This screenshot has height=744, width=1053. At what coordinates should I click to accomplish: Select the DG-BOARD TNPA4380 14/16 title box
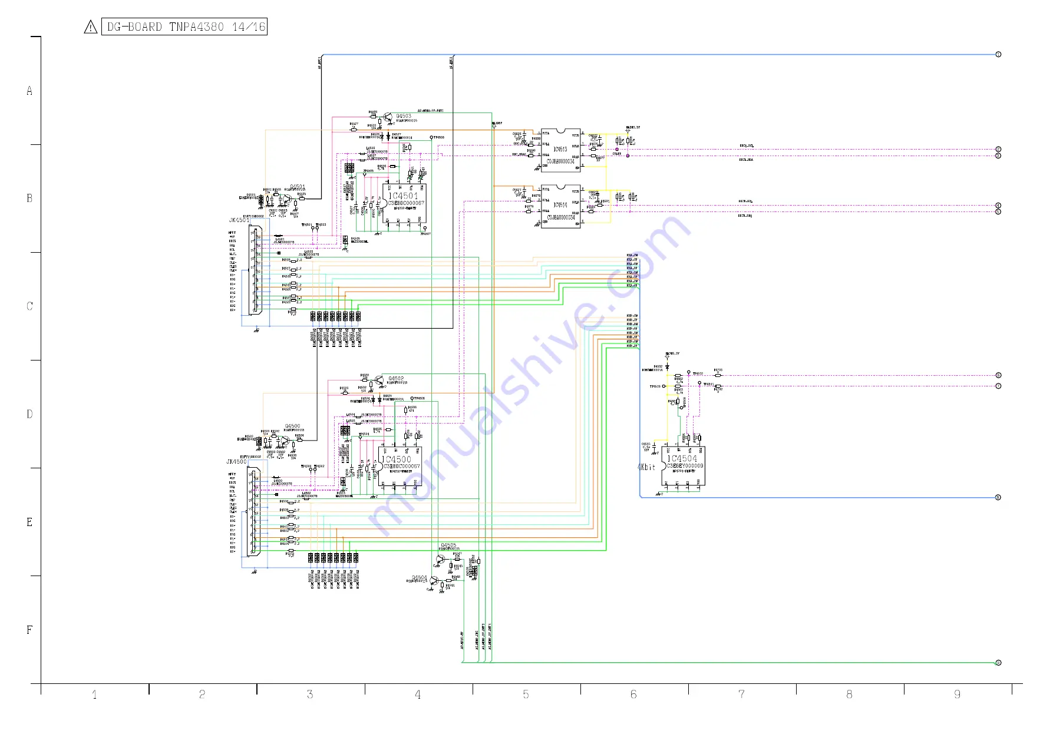click(184, 27)
